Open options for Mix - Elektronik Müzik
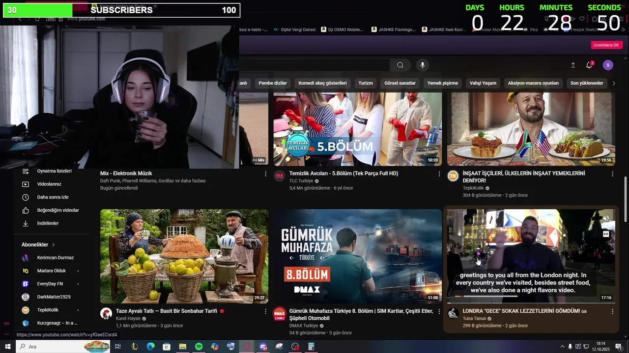Viewport: 629px width, 353px height. click(266, 174)
